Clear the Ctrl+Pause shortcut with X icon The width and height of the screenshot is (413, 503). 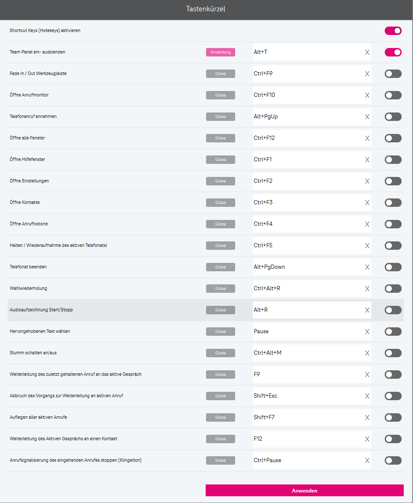pyautogui.click(x=367, y=460)
